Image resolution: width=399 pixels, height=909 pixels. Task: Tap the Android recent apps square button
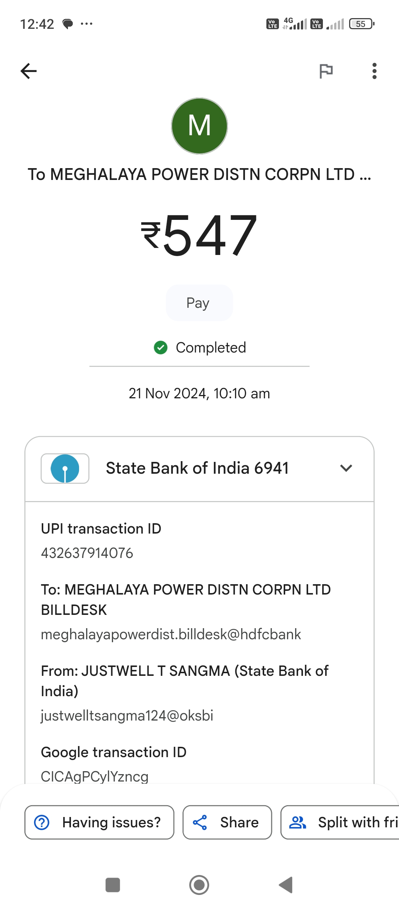click(113, 885)
